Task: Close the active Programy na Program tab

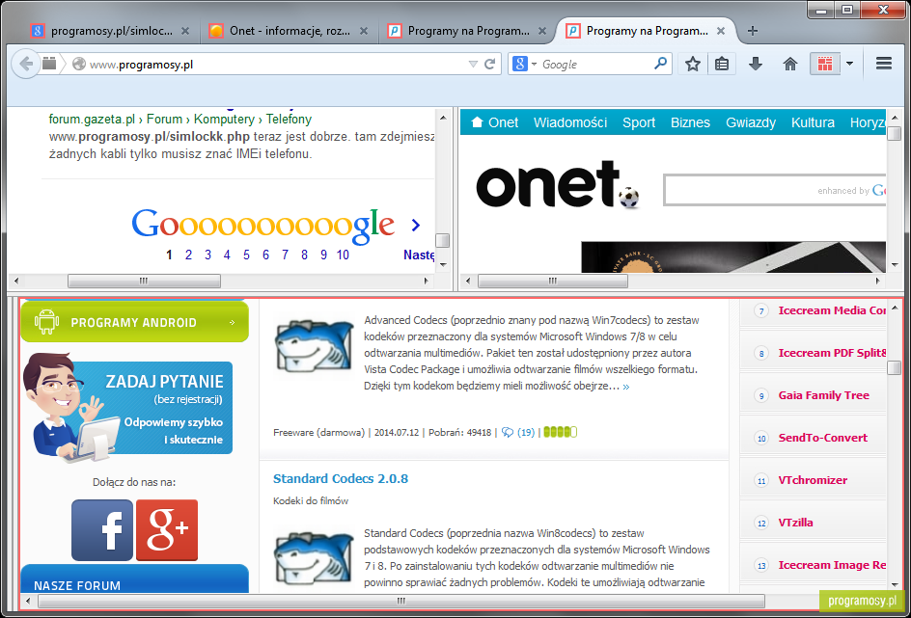Action: click(721, 31)
